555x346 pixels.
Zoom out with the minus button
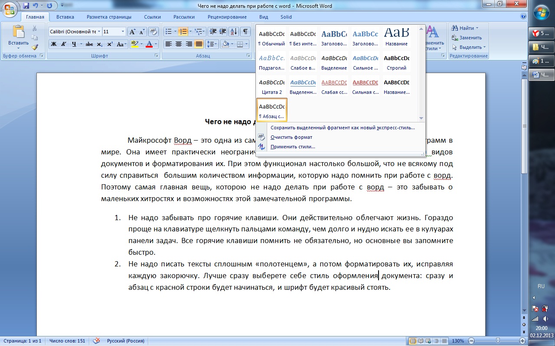pos(471,341)
